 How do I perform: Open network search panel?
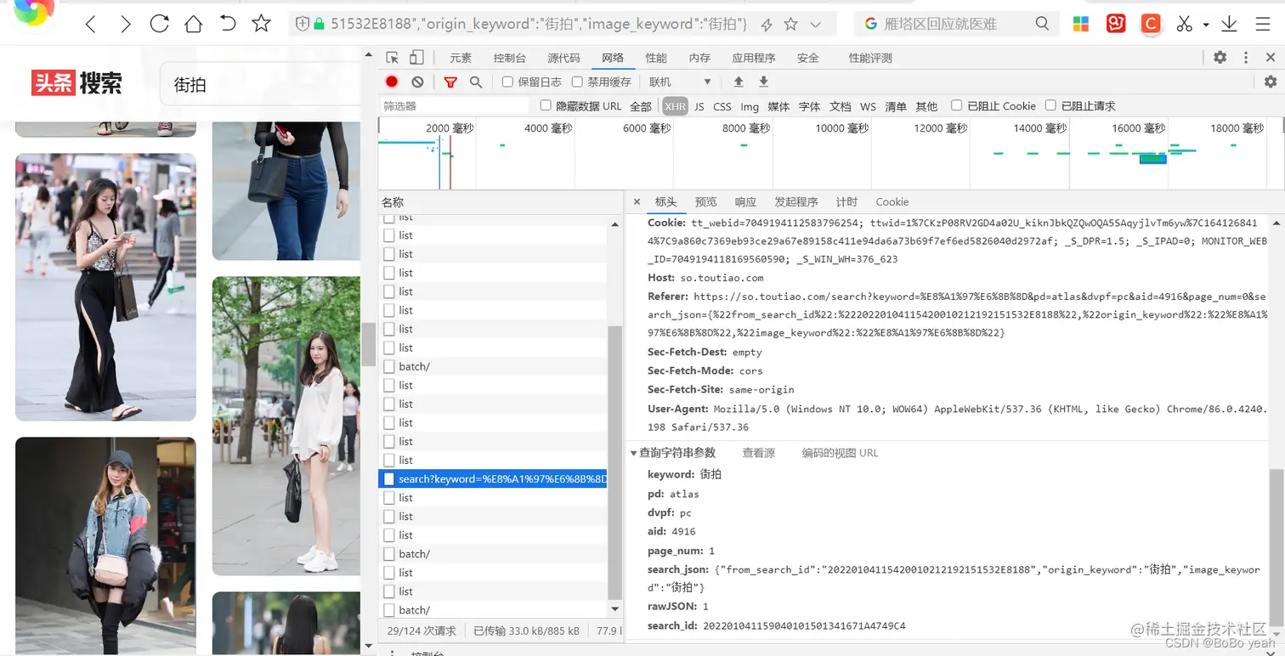point(476,82)
